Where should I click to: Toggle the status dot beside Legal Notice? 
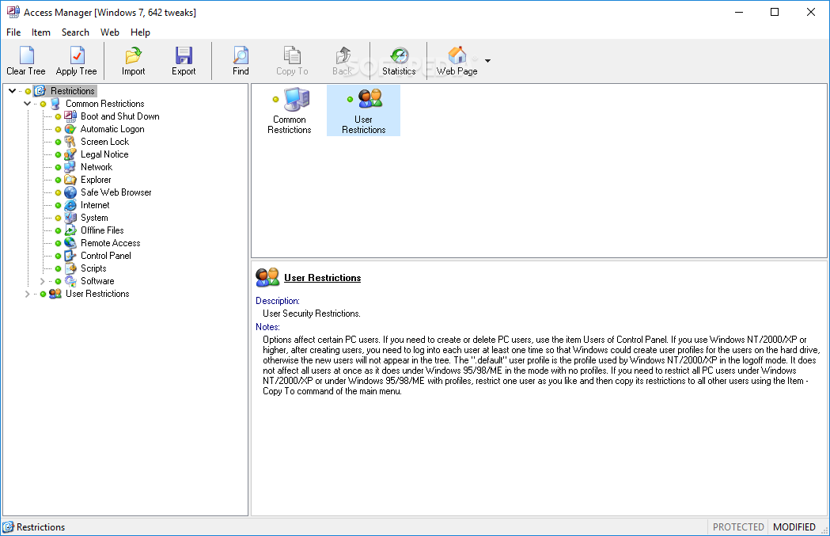pos(59,154)
